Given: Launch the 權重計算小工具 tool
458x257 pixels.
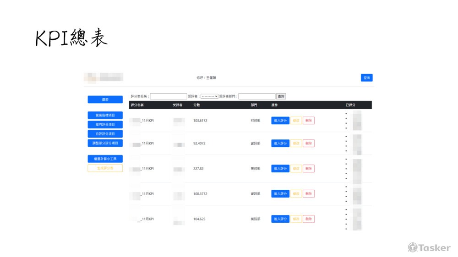Looking at the screenshot, I should click(x=105, y=159).
